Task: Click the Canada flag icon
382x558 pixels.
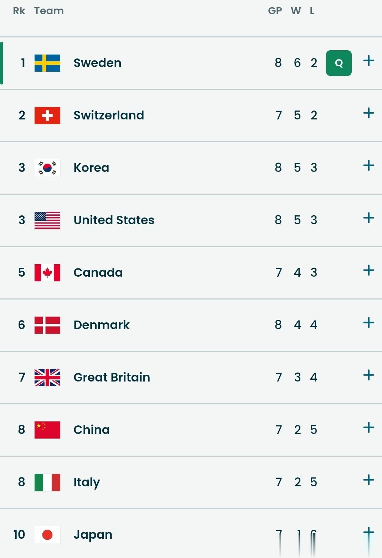Action: point(47,273)
